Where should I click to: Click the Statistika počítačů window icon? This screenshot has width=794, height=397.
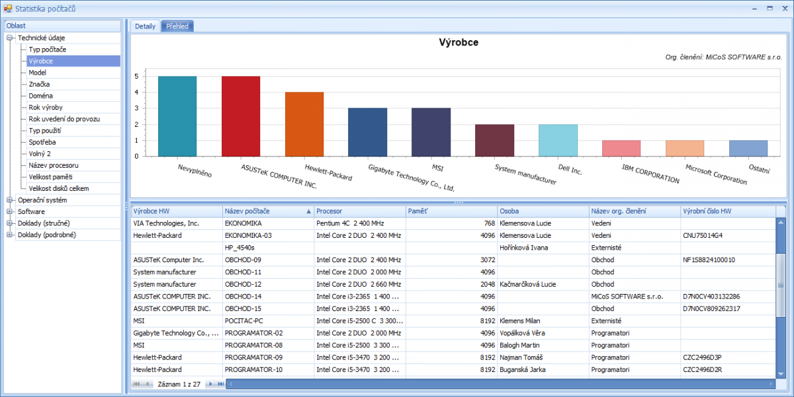point(7,8)
